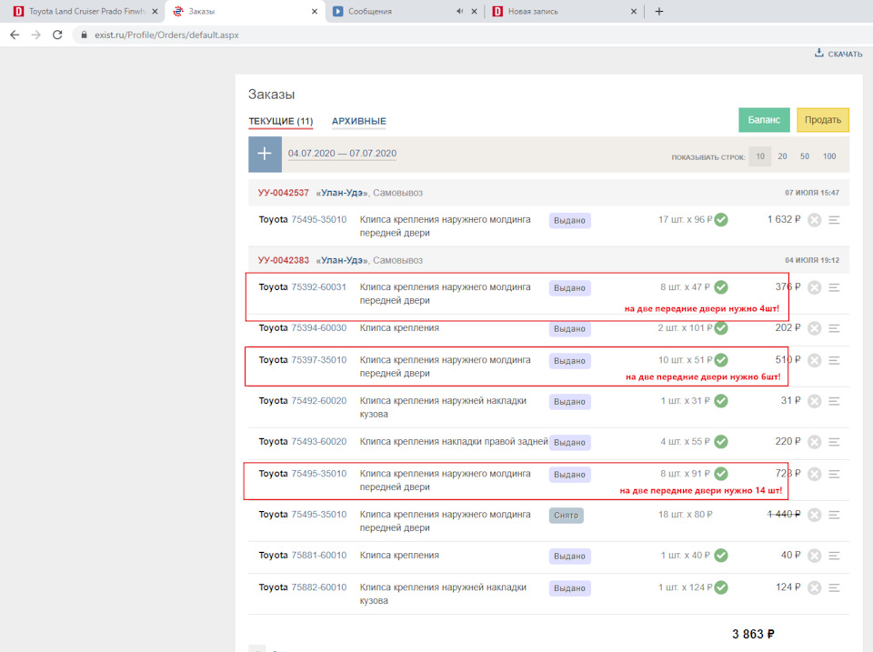Click the green checkmark on 75881-60010 row
The width and height of the screenshot is (873, 652).
point(721,555)
